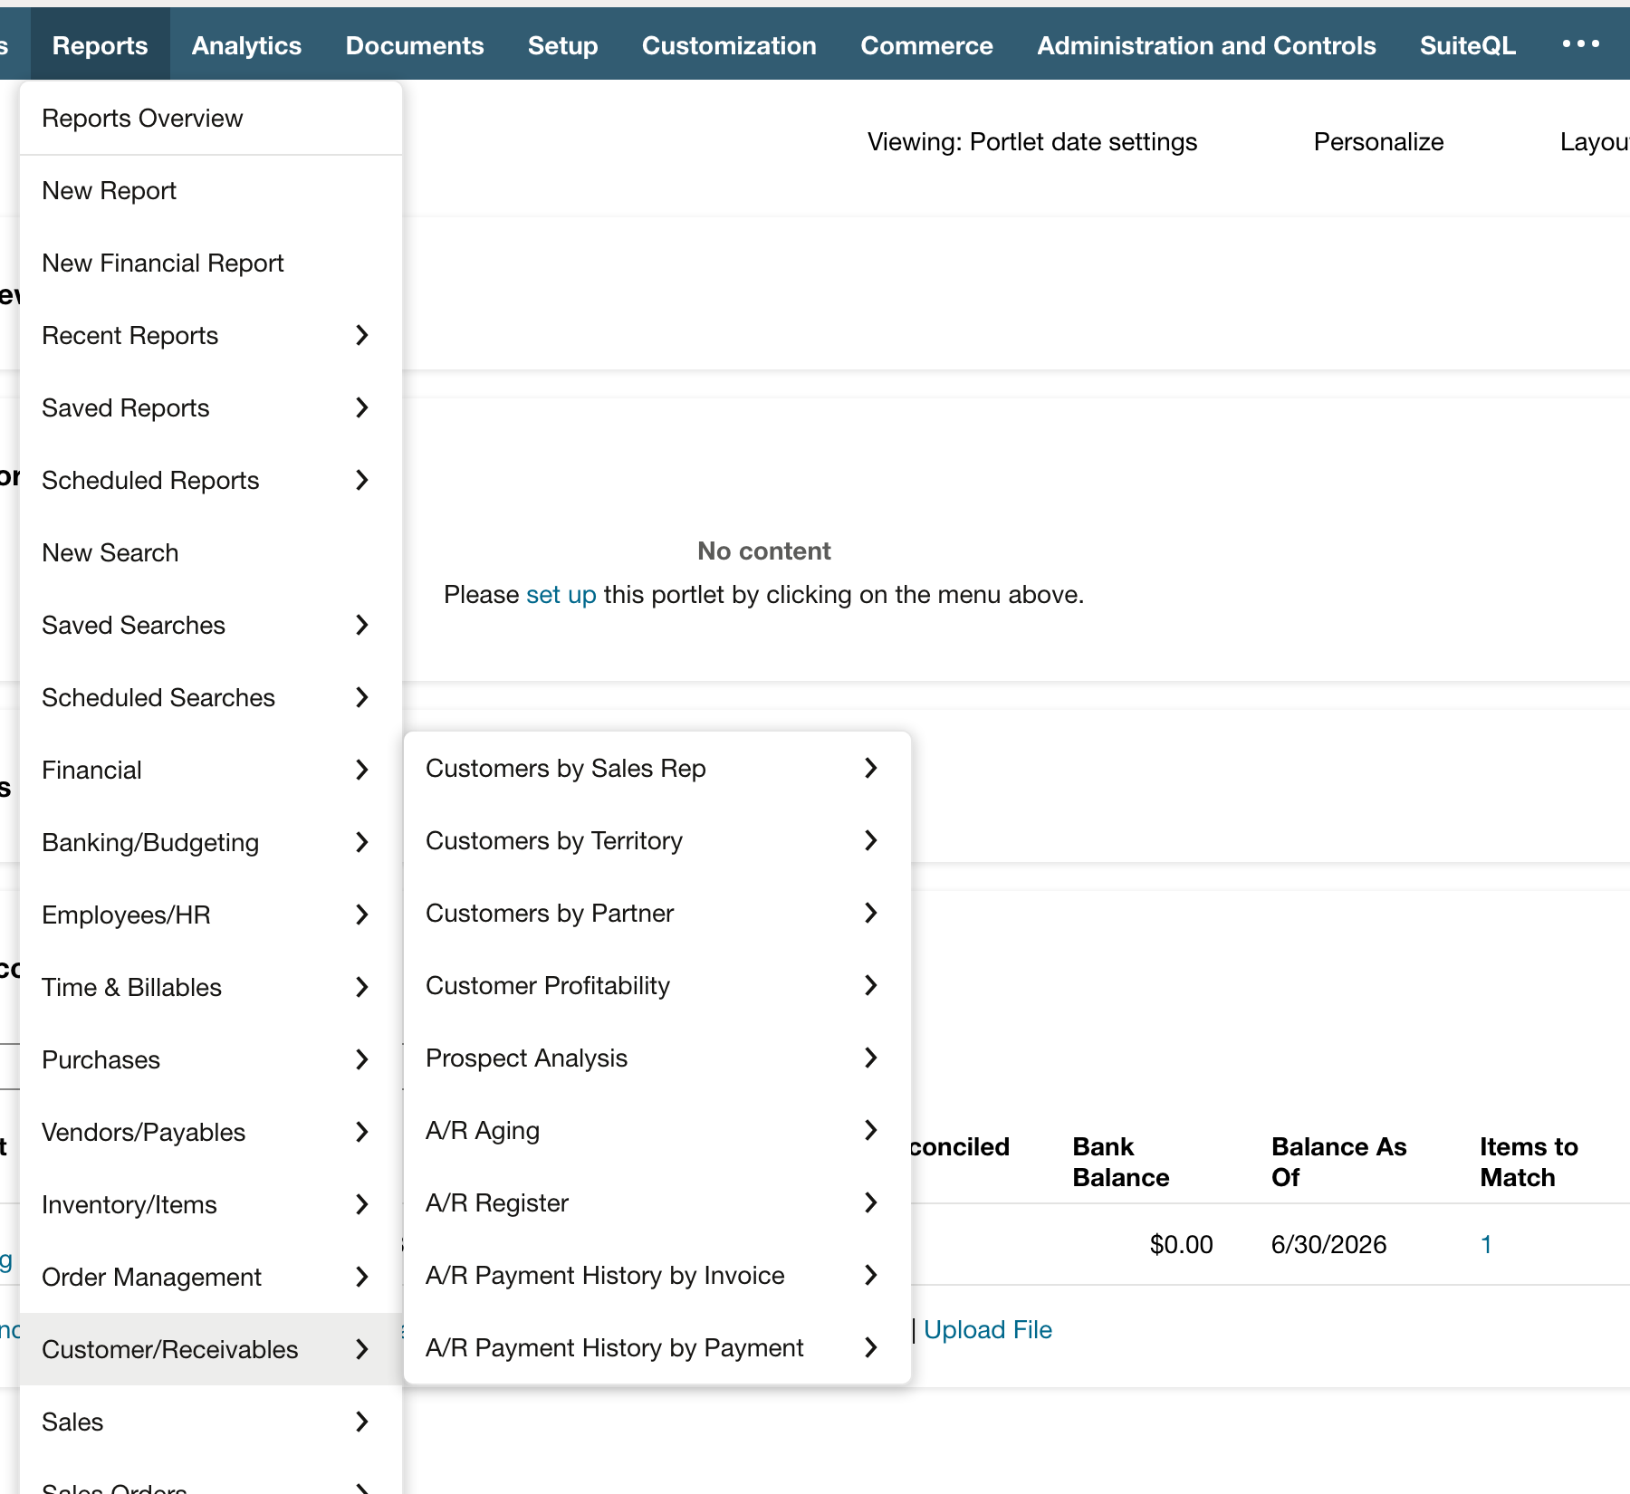Select Customers by Partner

pyautogui.click(x=657, y=913)
